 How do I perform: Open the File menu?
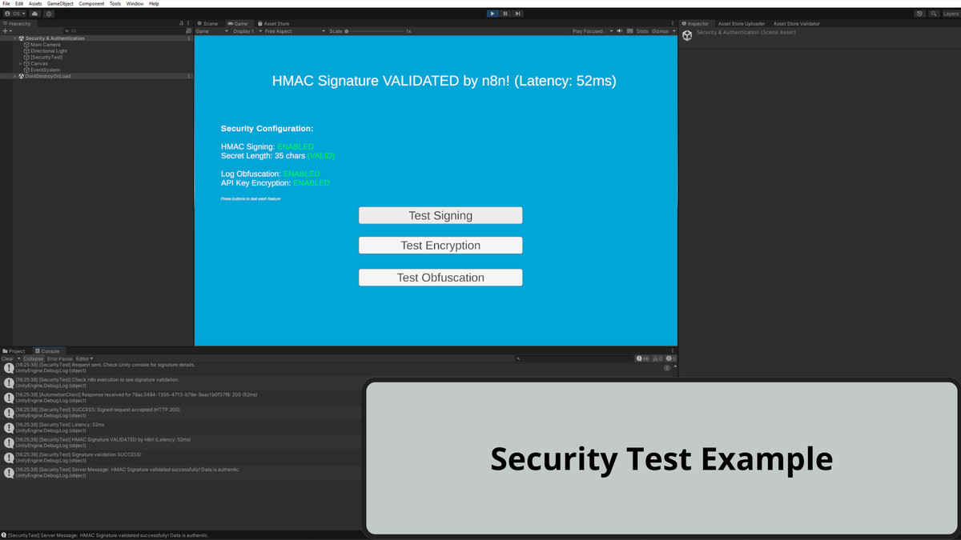[6, 3]
